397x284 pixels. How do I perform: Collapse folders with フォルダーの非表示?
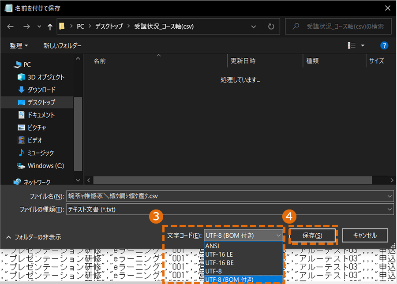tap(34, 237)
